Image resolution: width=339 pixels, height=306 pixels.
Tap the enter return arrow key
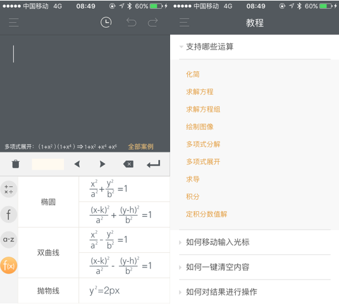[x=154, y=164]
